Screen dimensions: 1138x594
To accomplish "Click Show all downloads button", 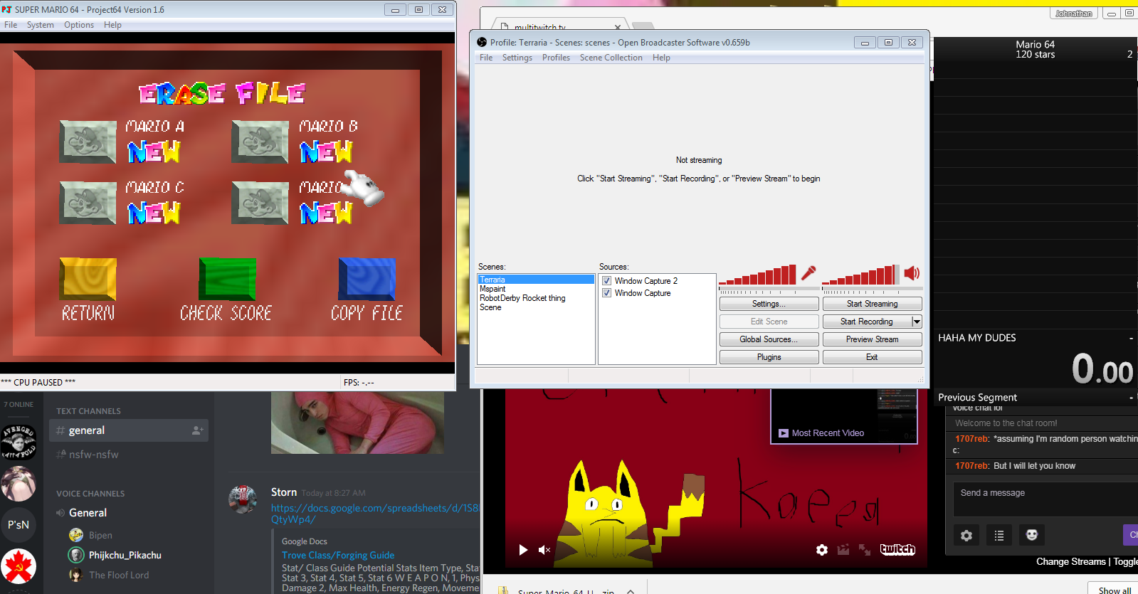I will click(1114, 590).
